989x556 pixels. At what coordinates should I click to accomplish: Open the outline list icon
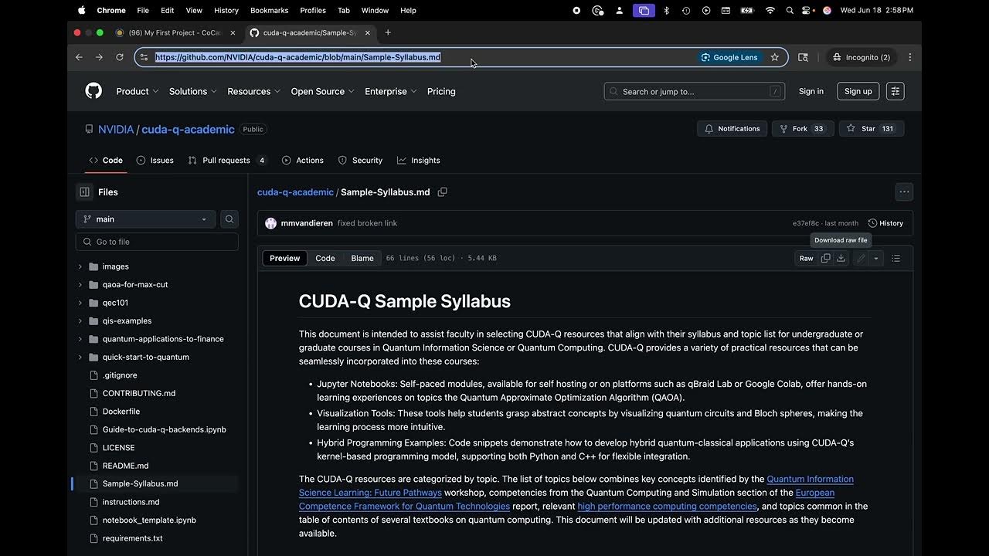[x=896, y=259]
